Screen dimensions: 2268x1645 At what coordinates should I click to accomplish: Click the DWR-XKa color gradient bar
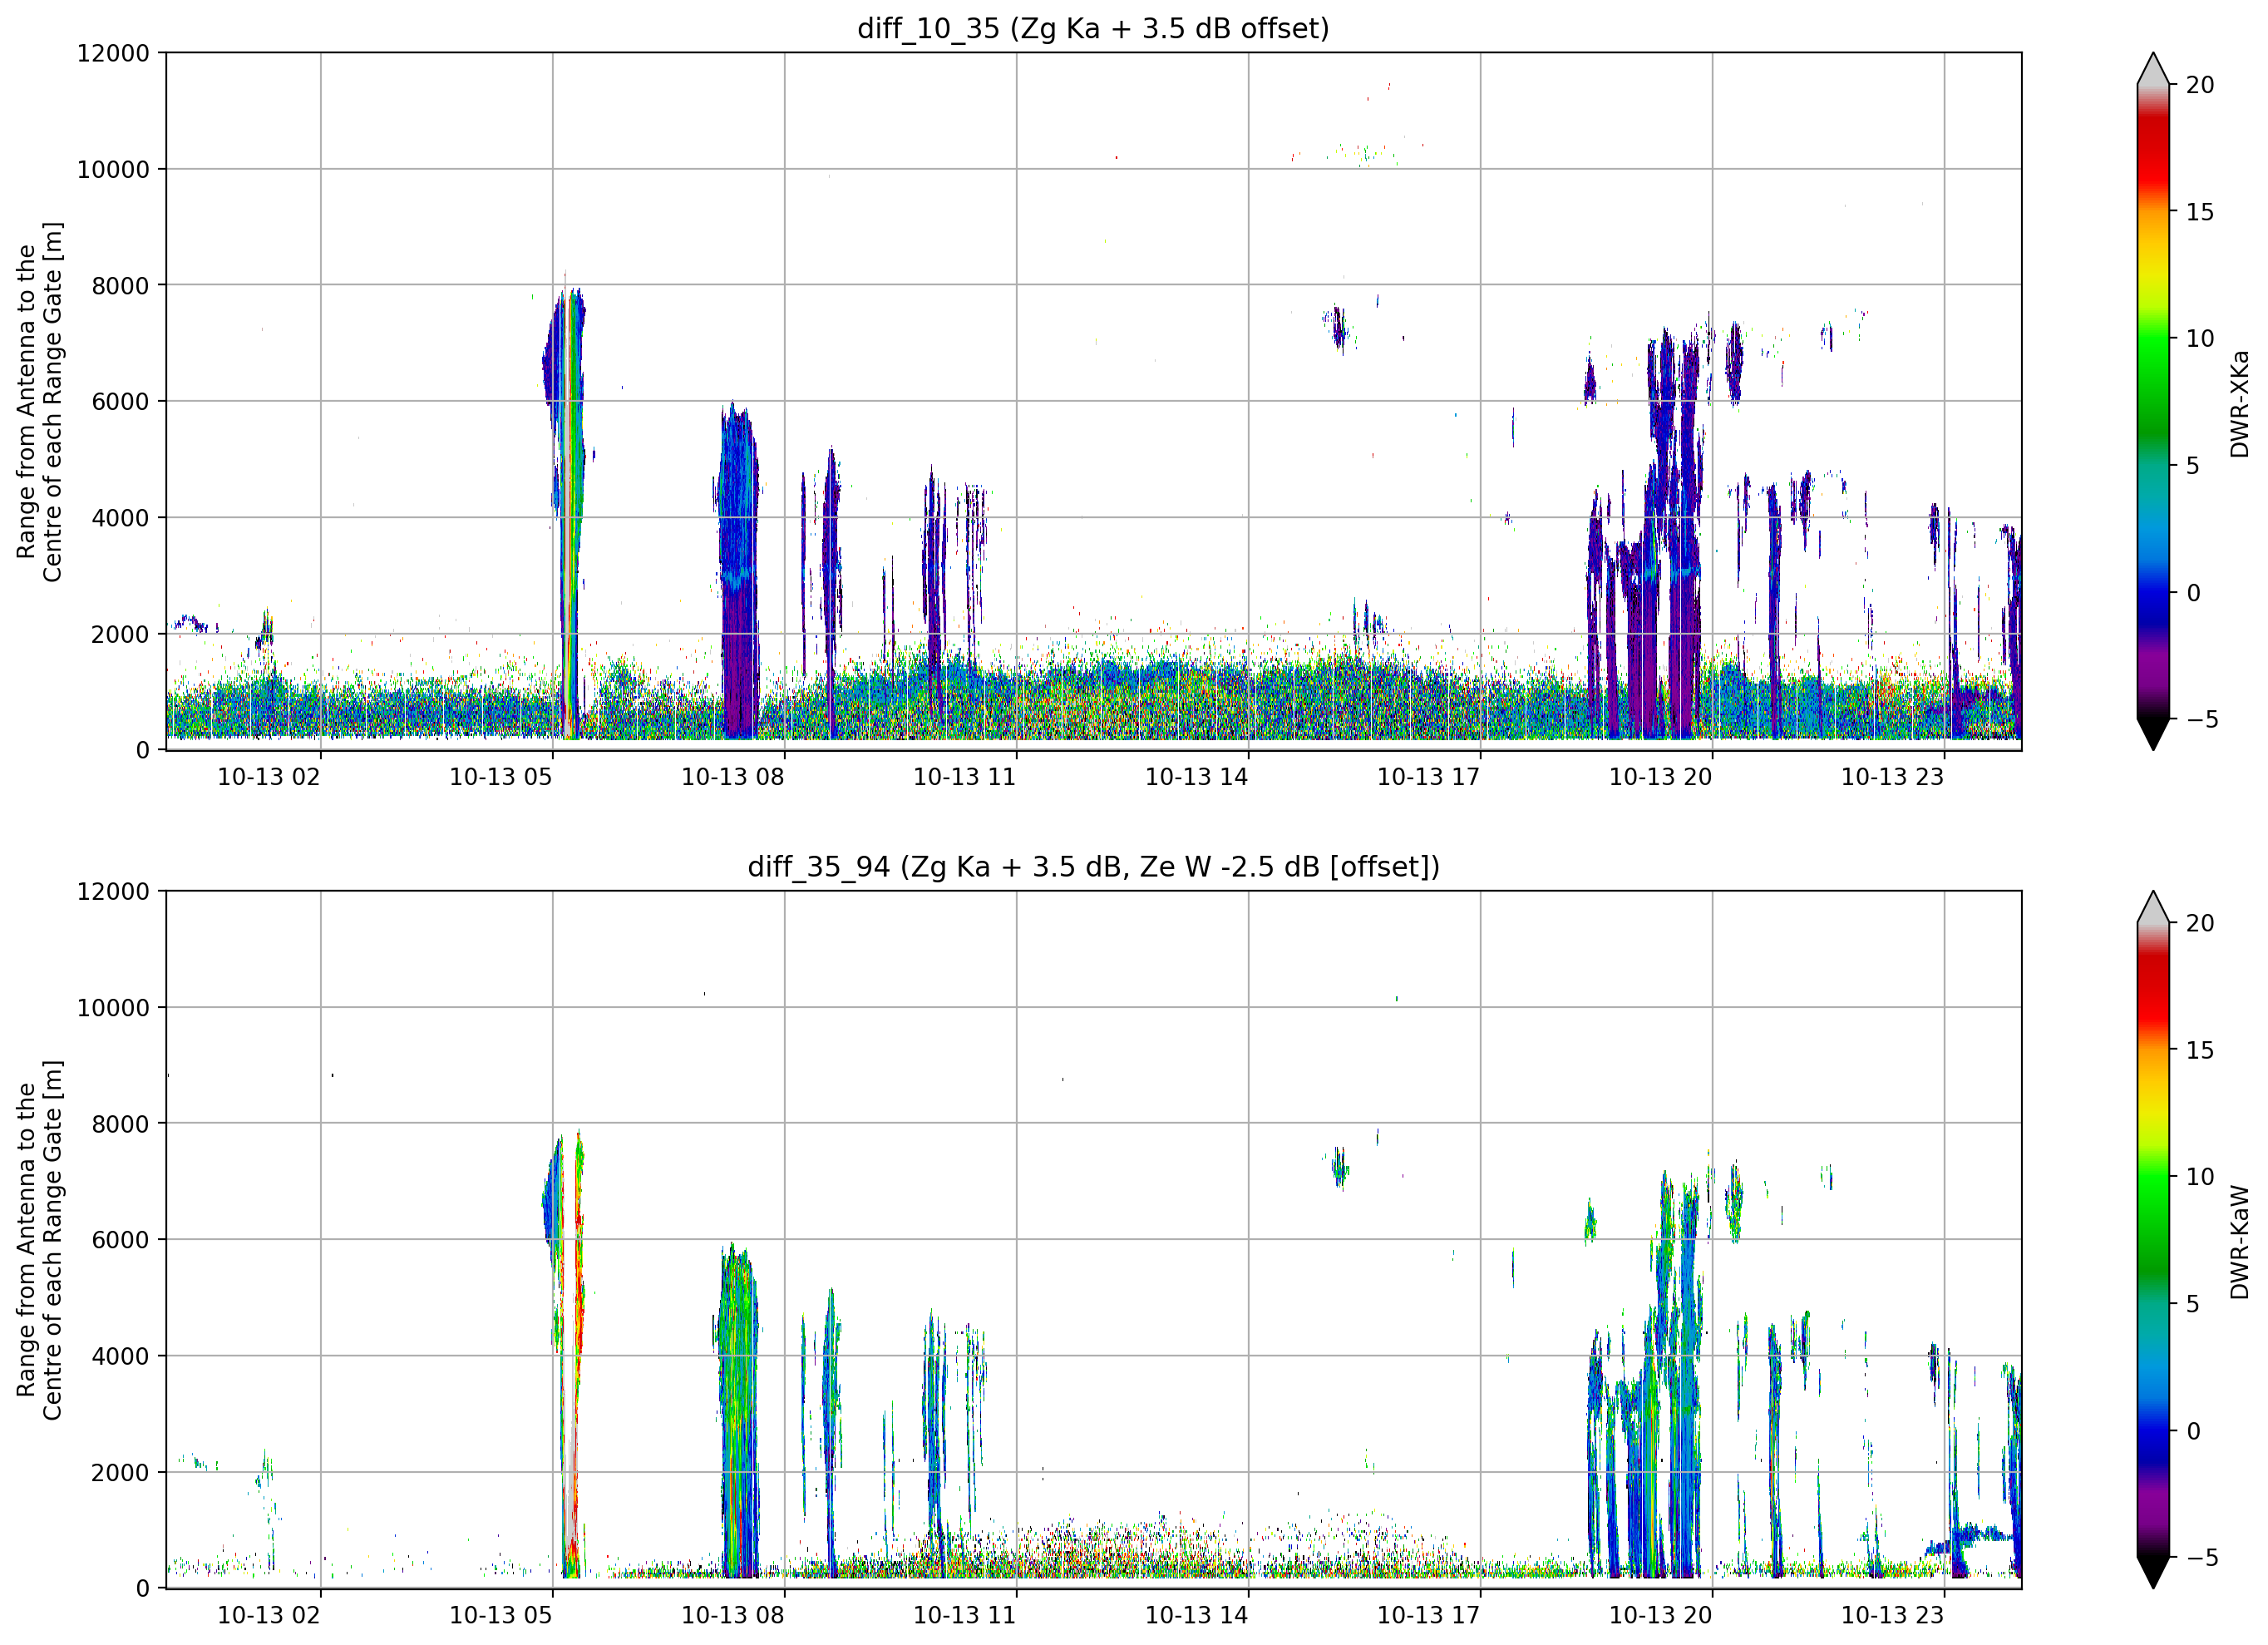coord(2153,401)
